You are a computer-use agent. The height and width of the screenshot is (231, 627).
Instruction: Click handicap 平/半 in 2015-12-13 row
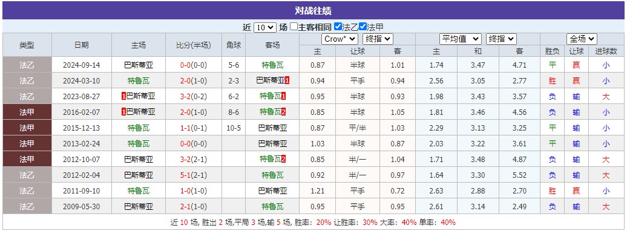(358, 128)
